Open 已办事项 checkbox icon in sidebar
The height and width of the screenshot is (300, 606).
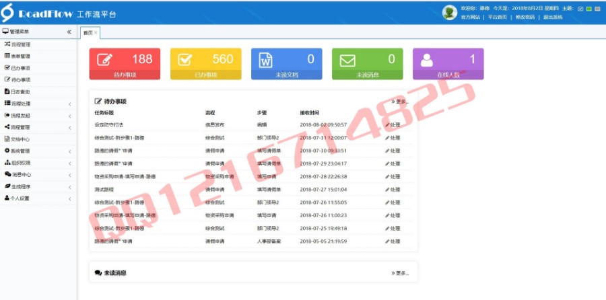(7, 67)
